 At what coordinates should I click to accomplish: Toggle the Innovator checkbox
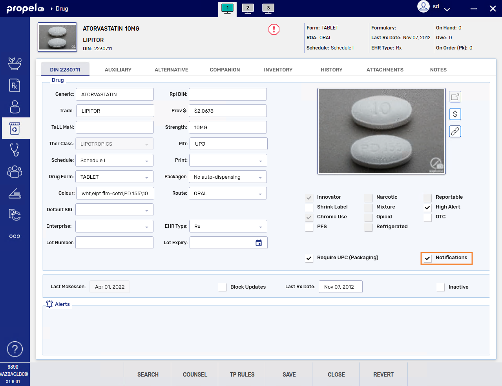(309, 198)
